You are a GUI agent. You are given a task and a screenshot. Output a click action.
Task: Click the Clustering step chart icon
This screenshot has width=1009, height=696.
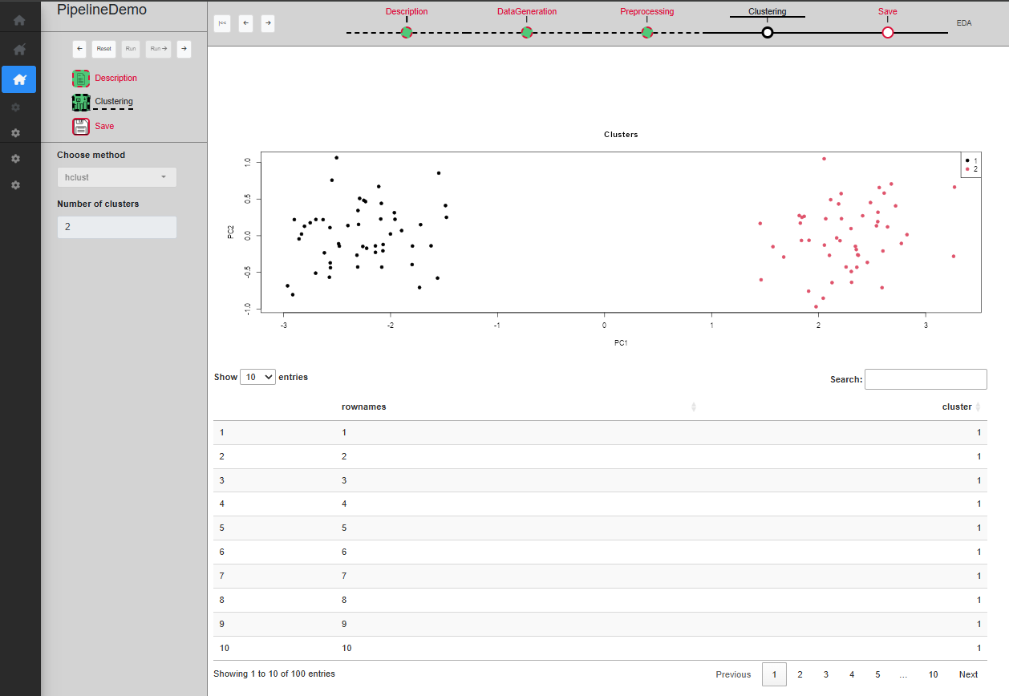pos(81,103)
